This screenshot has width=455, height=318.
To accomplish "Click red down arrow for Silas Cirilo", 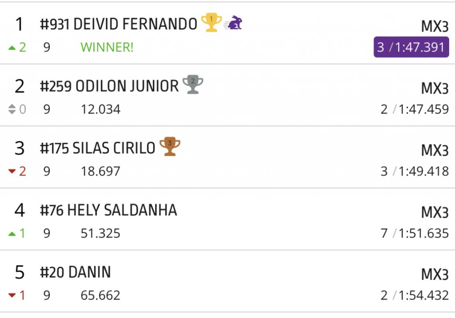I will click(x=12, y=171).
